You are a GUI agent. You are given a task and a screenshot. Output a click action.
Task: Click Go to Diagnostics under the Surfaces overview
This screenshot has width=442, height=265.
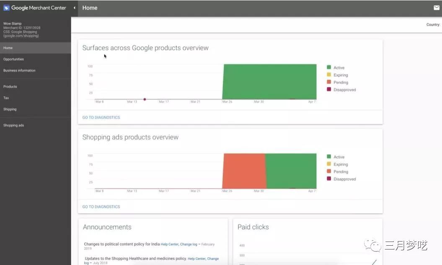coord(101,117)
